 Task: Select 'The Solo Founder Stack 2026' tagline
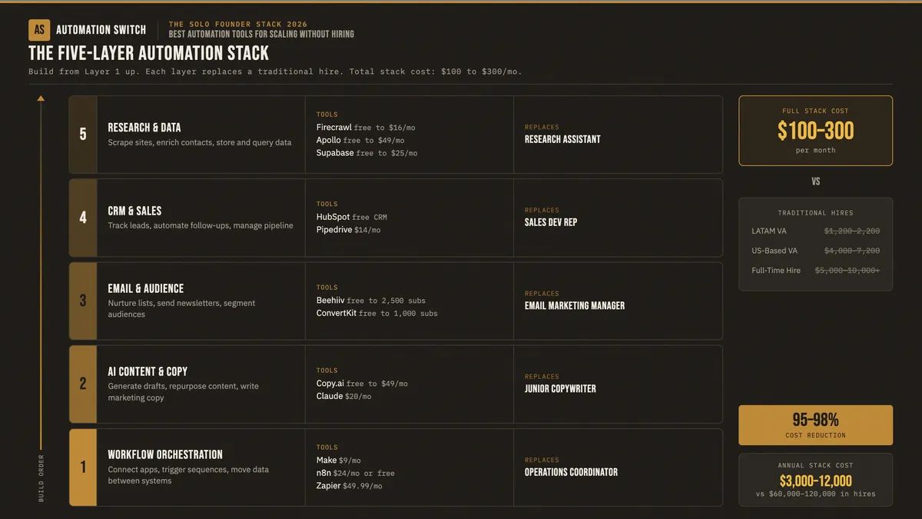point(237,25)
